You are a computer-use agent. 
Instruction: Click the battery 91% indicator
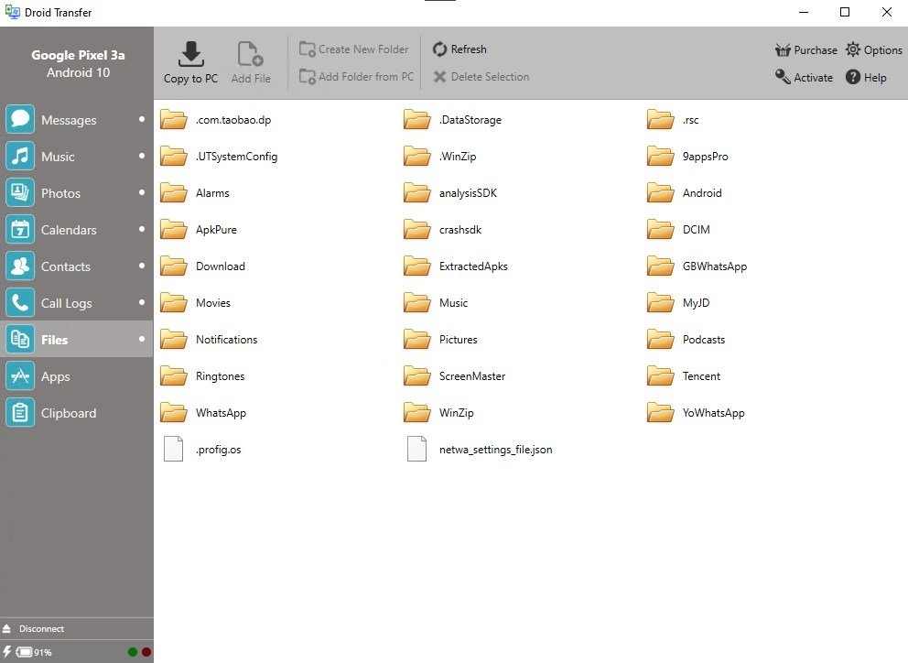[34, 652]
